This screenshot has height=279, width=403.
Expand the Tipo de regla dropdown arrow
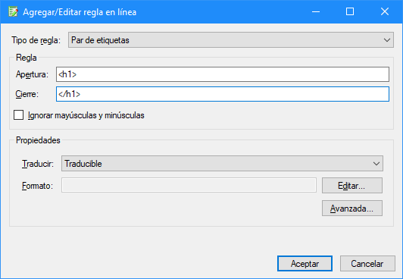[x=387, y=40]
